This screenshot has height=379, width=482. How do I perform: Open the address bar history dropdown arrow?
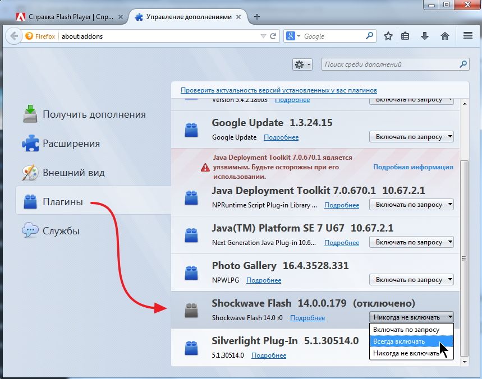click(263, 36)
